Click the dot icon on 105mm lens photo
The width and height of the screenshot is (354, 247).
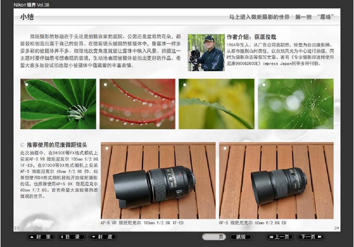(106, 148)
